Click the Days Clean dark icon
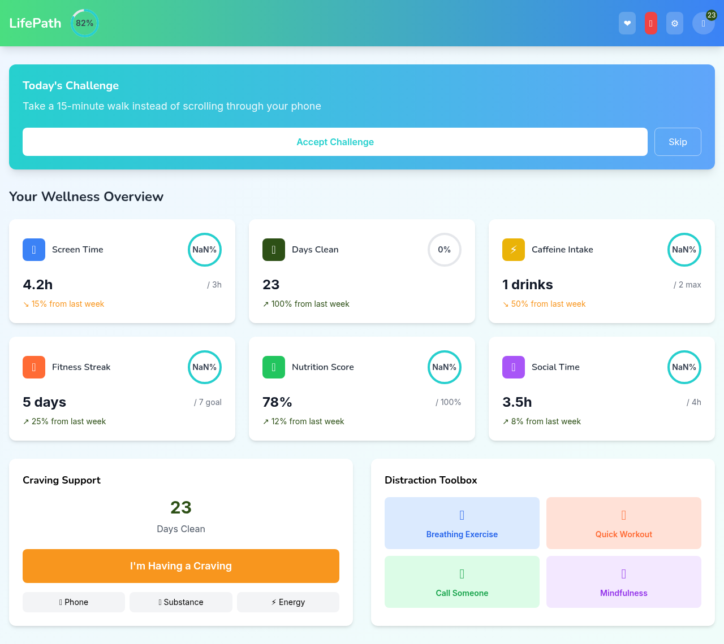Image resolution: width=724 pixels, height=644 pixels. [274, 249]
